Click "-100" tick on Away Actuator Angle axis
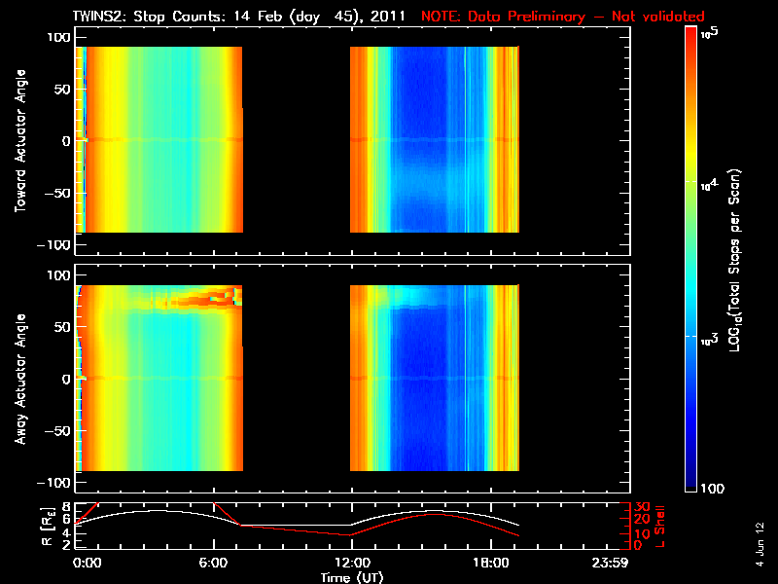 click(x=53, y=482)
